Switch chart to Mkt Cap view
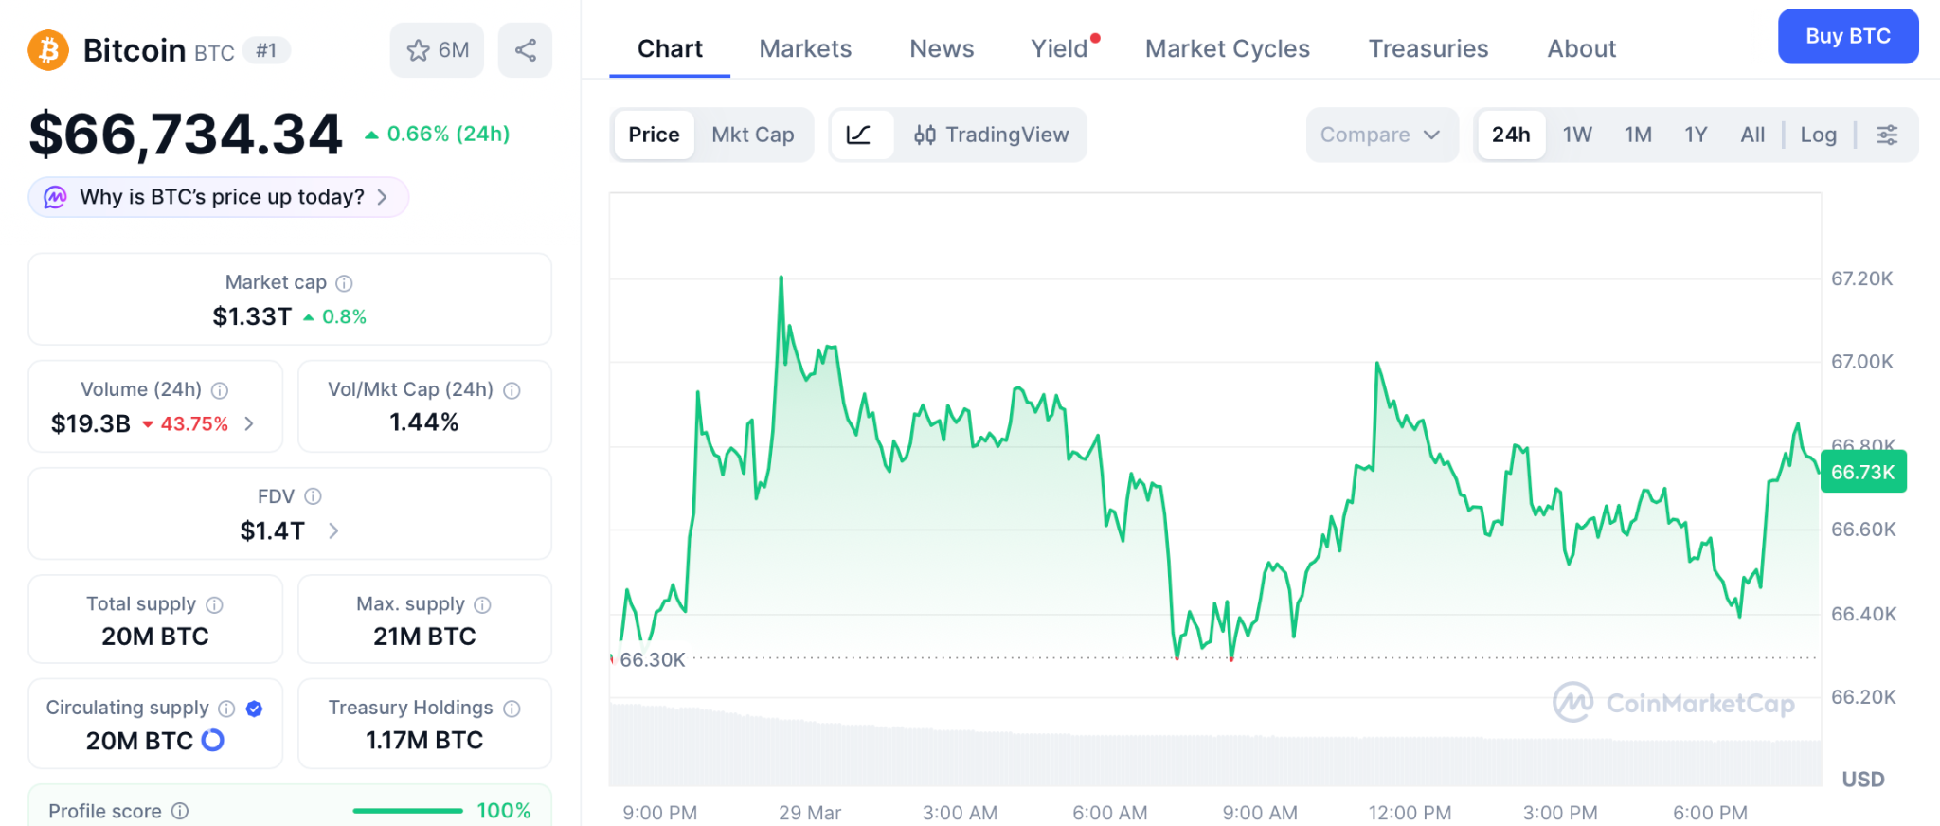 [x=752, y=135]
